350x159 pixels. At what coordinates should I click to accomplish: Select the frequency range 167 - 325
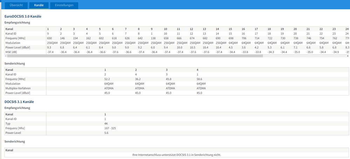click(110, 128)
